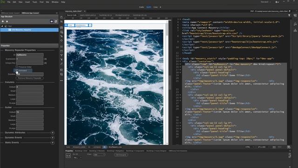The width and height of the screenshot is (298, 168).
Task: Click the Apply Comment toolbar icon
Action: click(x=61, y=70)
